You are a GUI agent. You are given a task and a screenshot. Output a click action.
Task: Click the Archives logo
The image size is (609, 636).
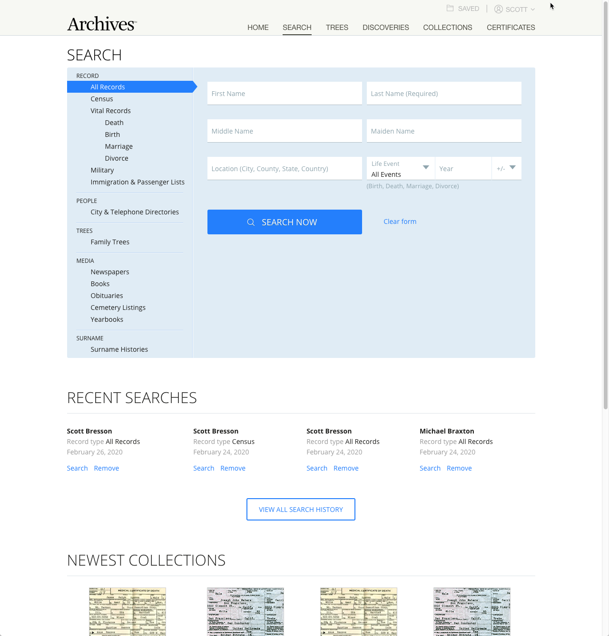pyautogui.click(x=102, y=24)
